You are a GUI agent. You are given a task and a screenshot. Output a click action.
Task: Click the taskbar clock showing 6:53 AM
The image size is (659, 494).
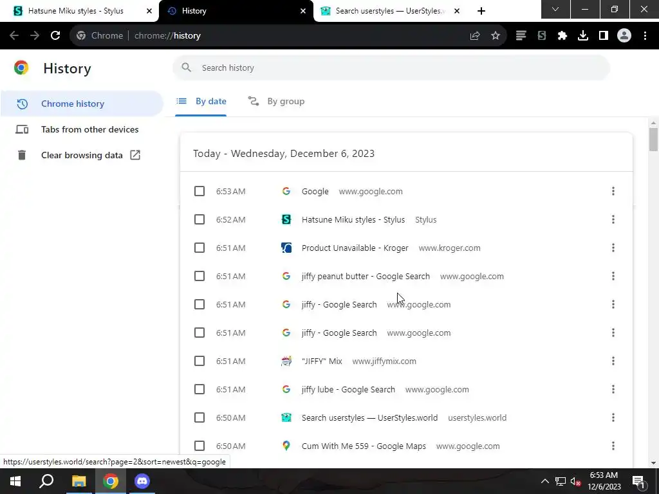(x=604, y=481)
